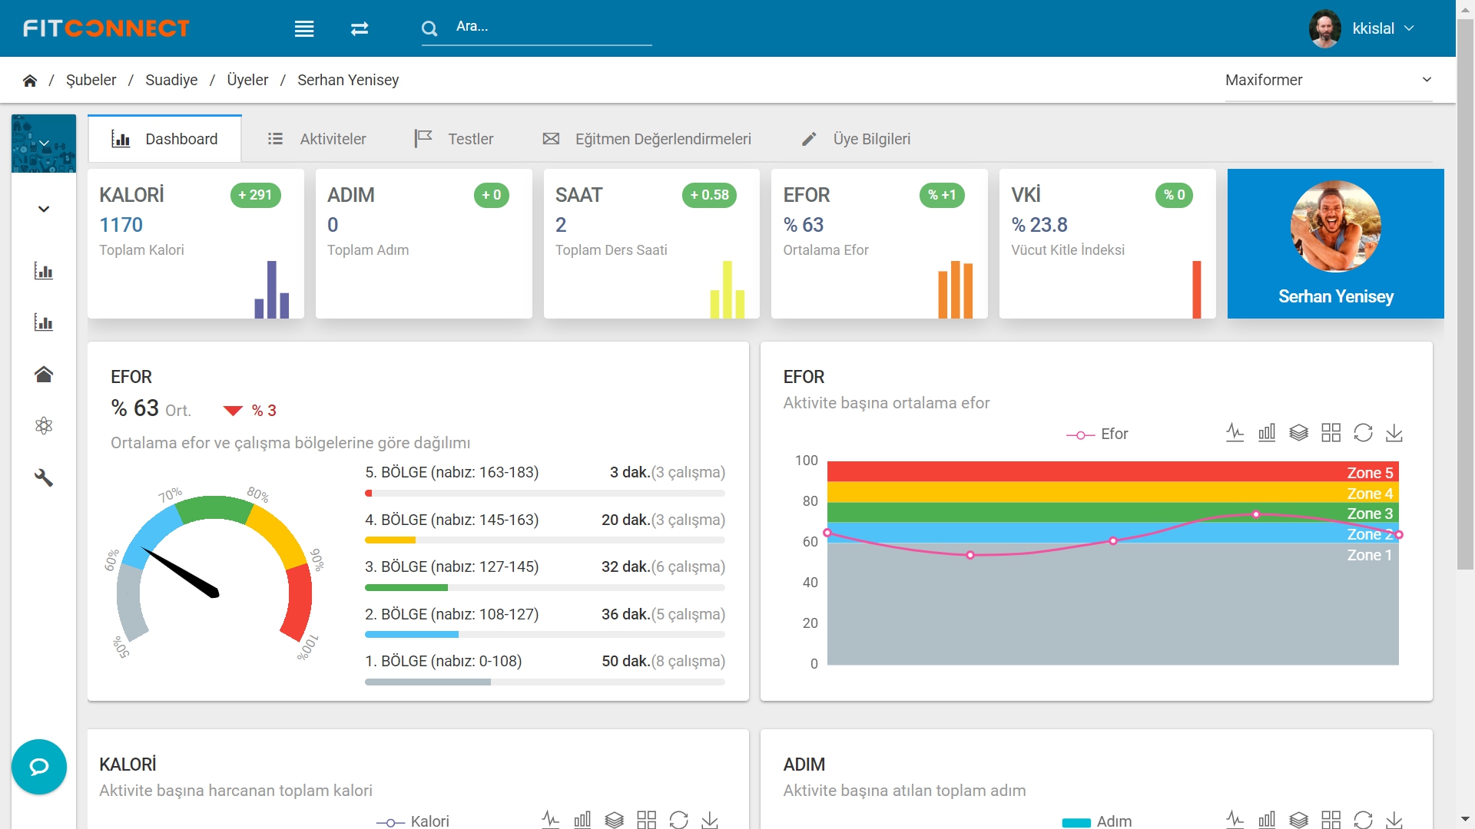This screenshot has width=1475, height=829.
Task: Switch KALORİ chart to bar view
Action: [x=582, y=820]
